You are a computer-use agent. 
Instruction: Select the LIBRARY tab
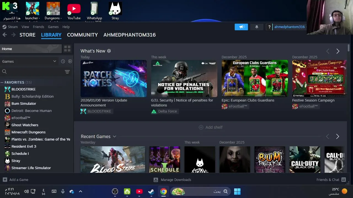pos(51,35)
